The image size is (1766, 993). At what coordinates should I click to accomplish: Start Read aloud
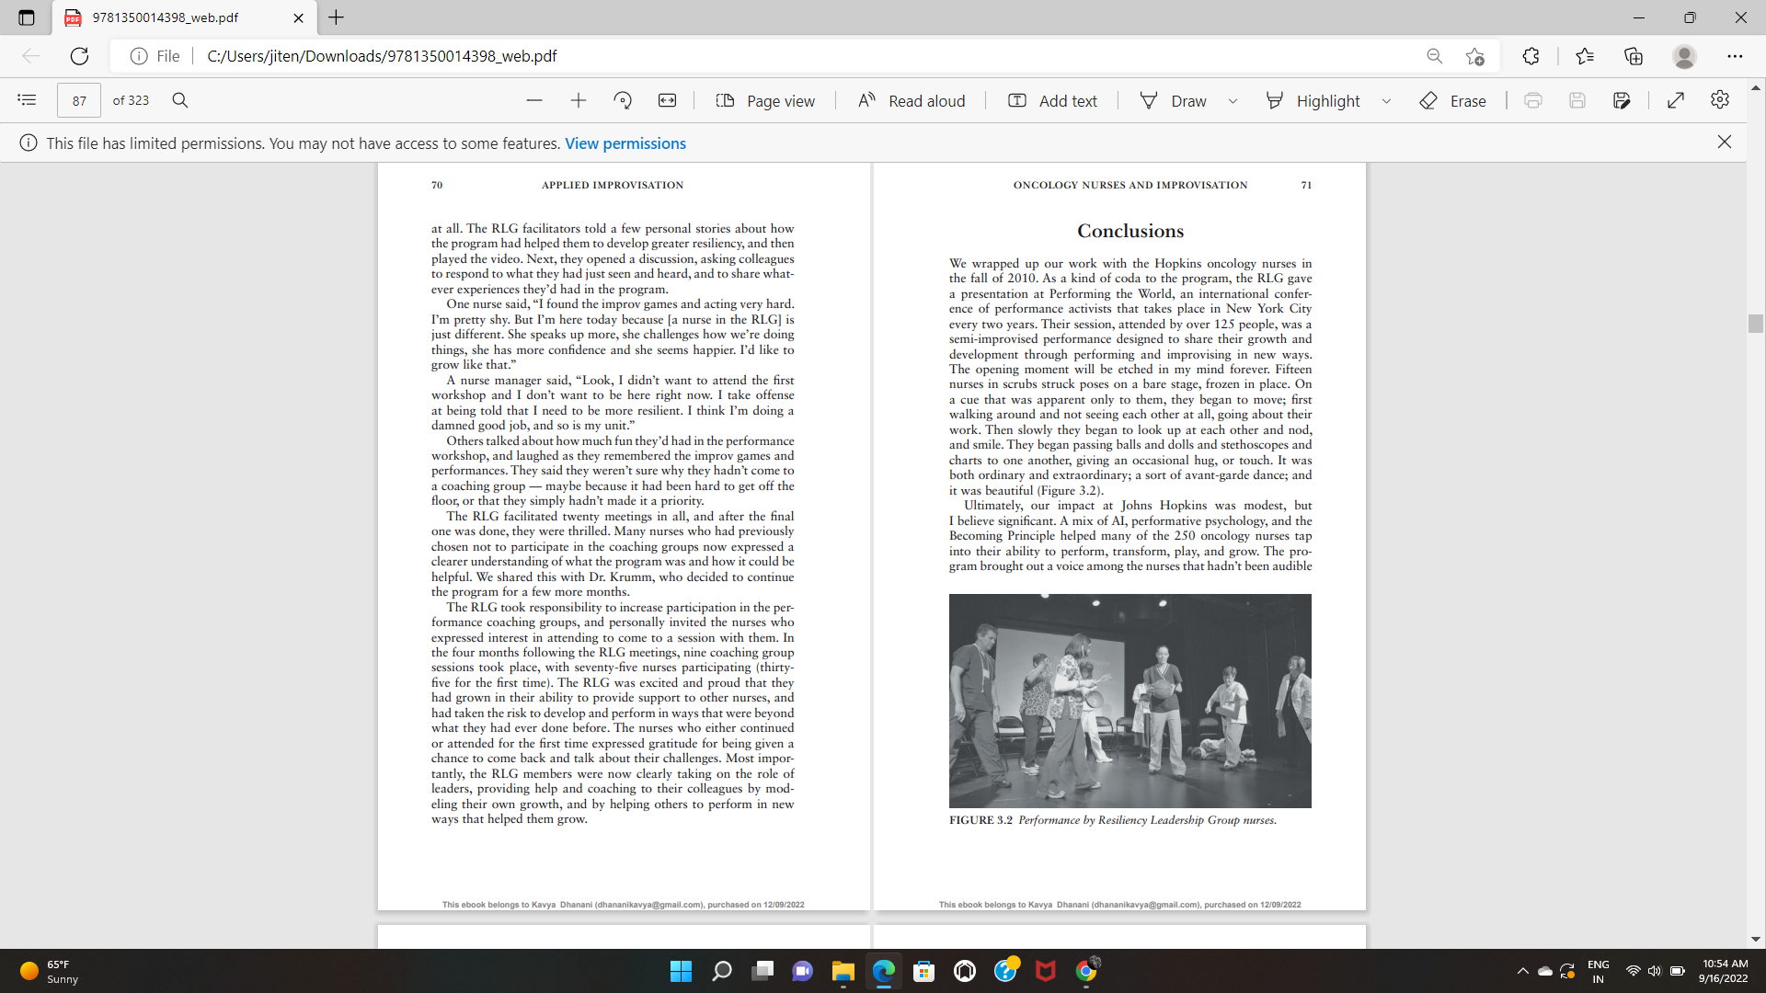(x=912, y=100)
